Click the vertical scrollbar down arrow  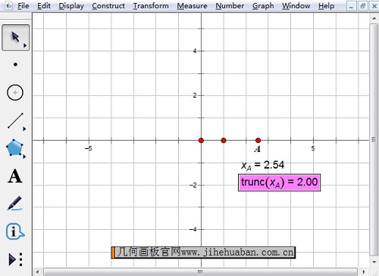[x=374, y=262]
